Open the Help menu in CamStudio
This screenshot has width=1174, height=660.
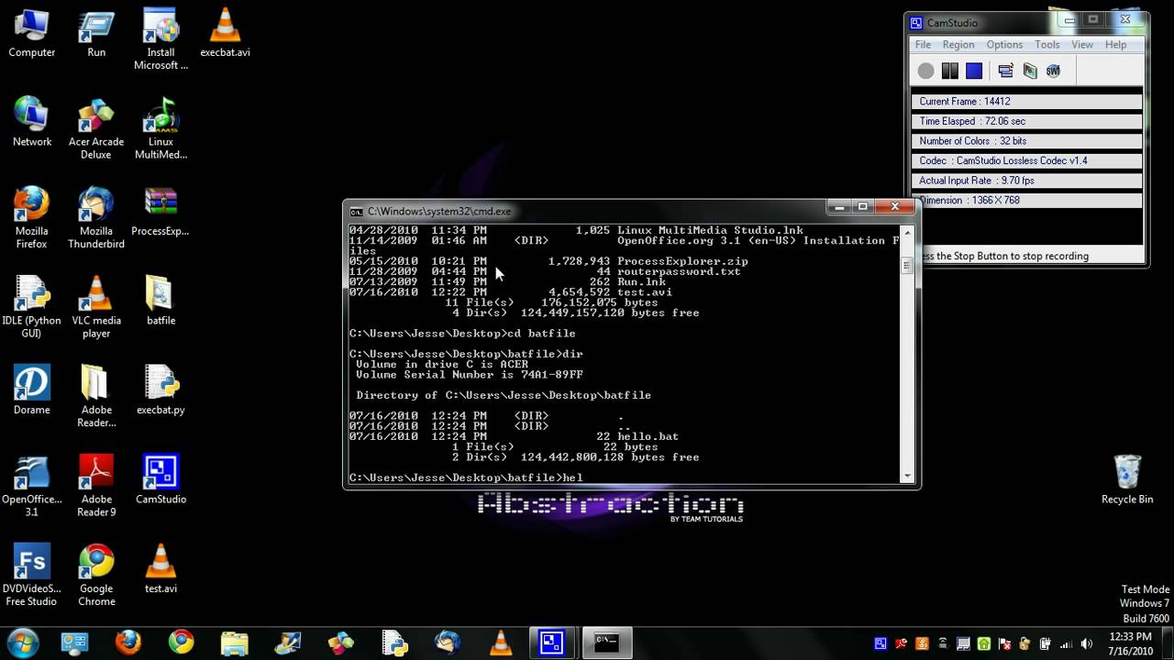[1115, 45]
